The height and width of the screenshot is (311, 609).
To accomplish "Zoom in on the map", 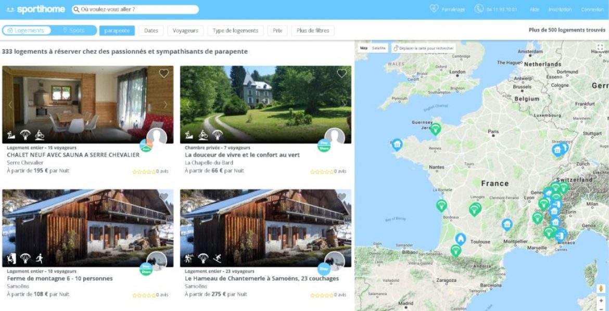I will 601,301.
